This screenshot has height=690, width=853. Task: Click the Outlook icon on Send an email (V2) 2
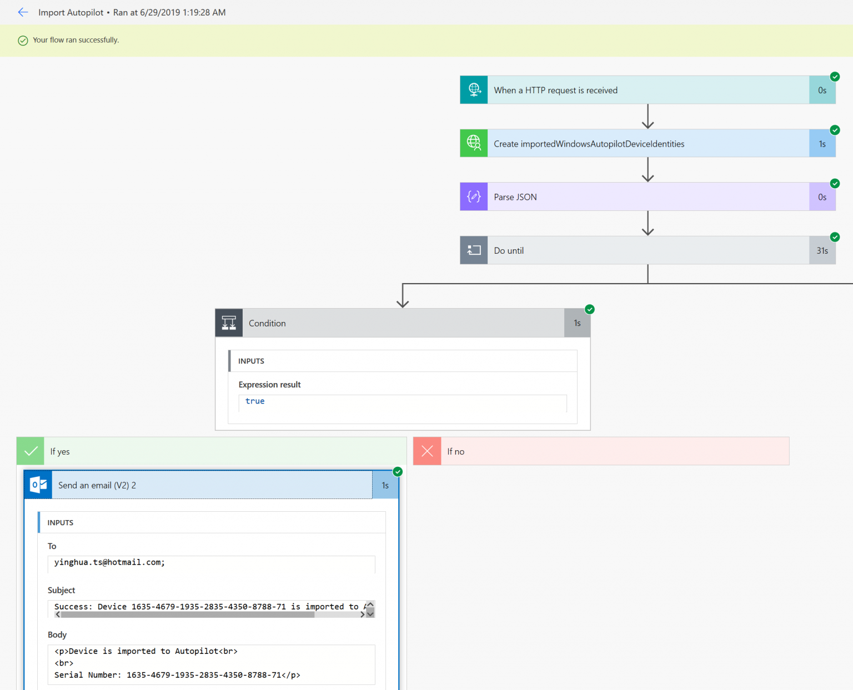(37, 484)
